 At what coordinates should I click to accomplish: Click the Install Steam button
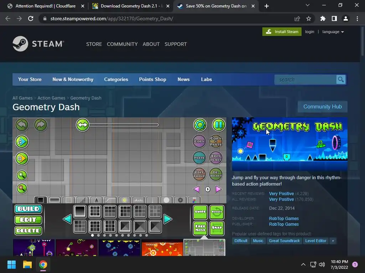(x=282, y=32)
